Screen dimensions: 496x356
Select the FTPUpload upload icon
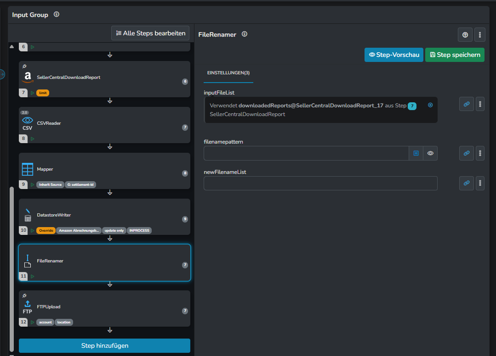coord(28,307)
